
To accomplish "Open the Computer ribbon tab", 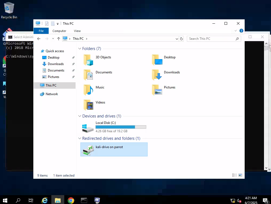I will (59, 31).
